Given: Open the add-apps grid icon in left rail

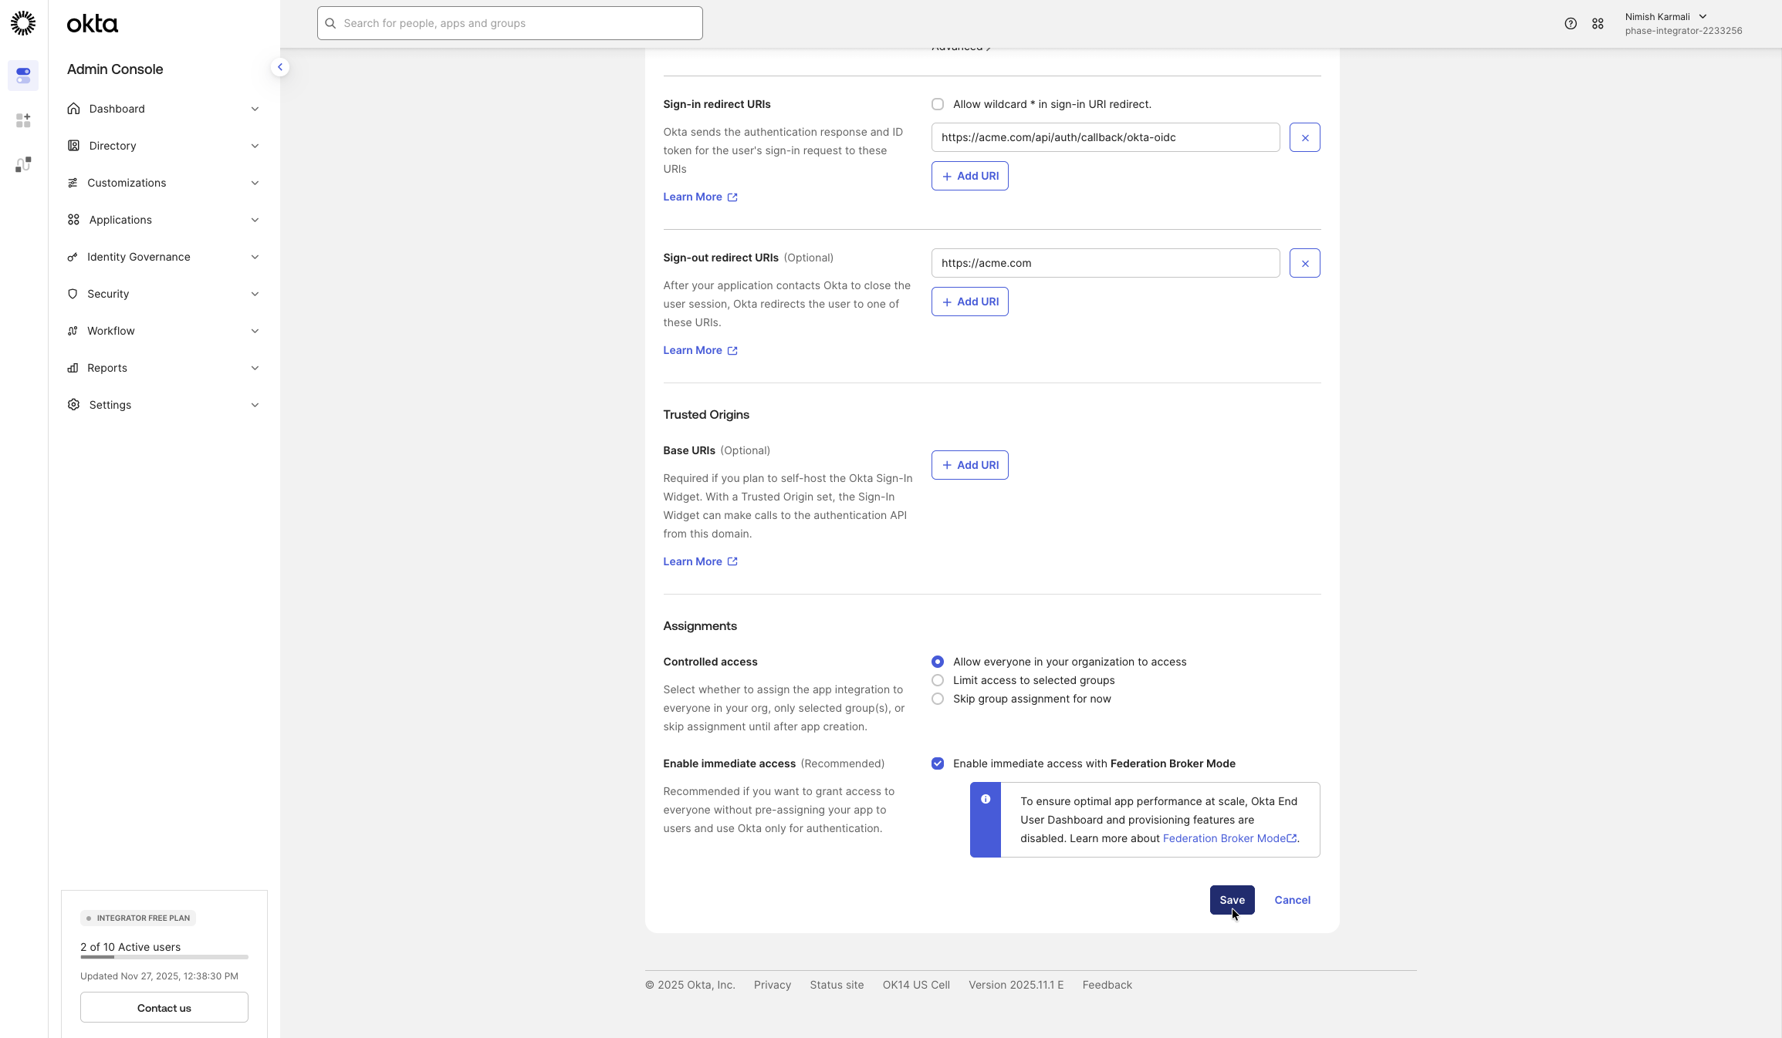Looking at the screenshot, I should click(x=23, y=120).
